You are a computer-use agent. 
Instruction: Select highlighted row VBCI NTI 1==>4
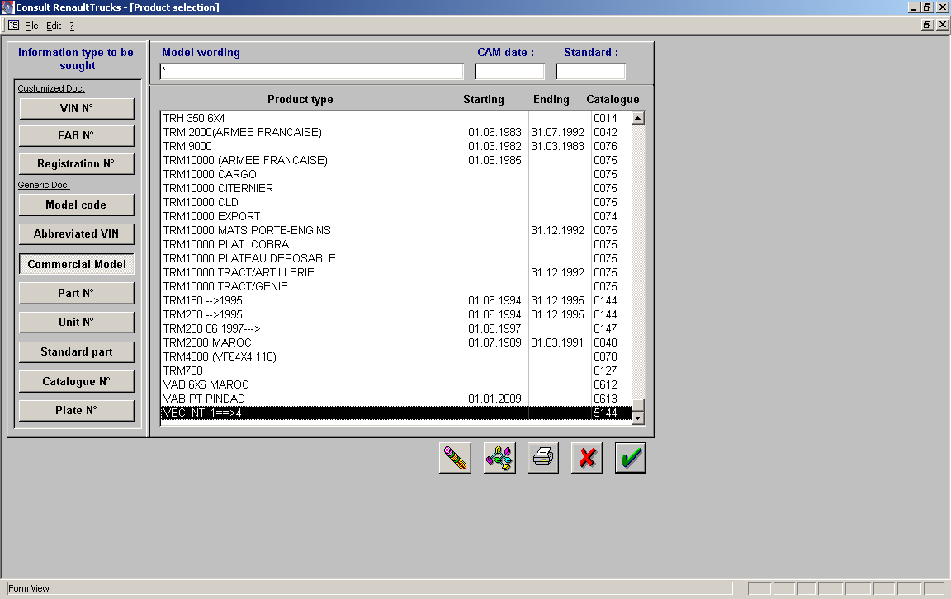pyautogui.click(x=396, y=413)
